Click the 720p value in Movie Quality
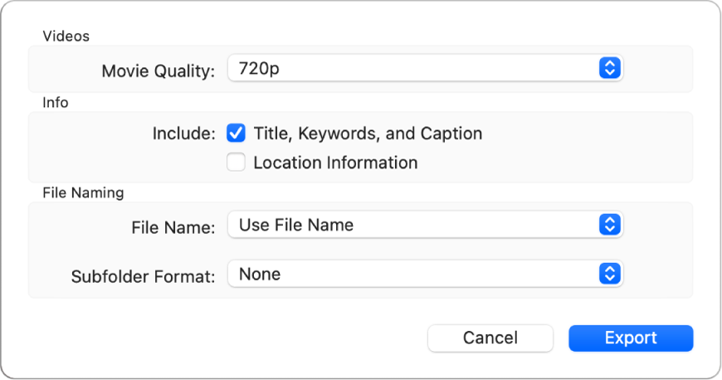722x380 pixels. (258, 69)
